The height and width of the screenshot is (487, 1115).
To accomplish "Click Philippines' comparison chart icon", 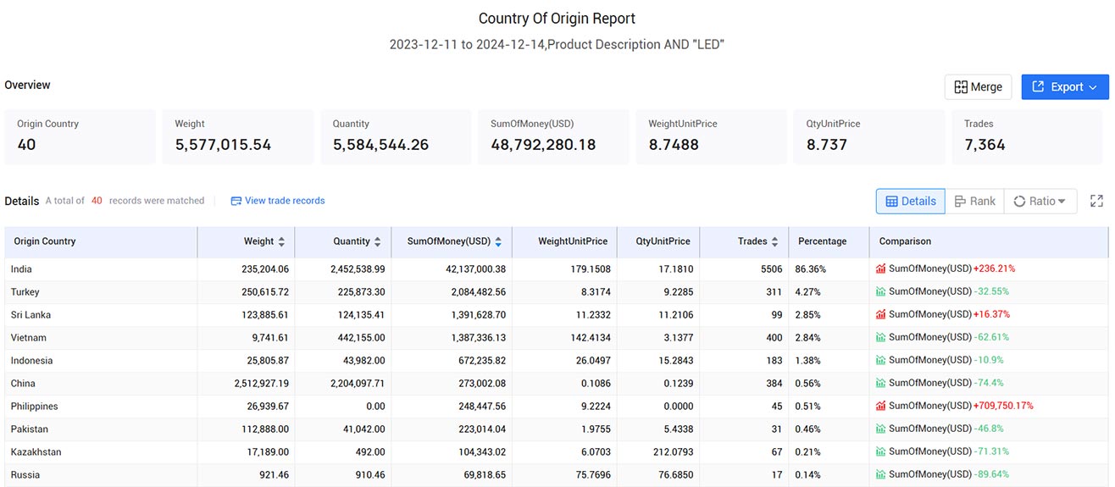I will 881,406.
